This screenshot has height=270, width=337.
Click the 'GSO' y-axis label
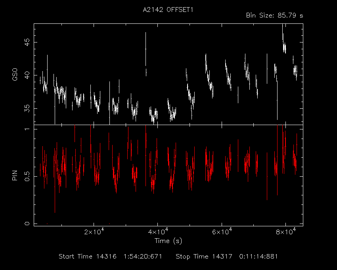click(15, 75)
